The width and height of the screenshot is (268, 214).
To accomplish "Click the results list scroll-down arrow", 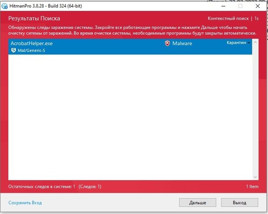I will tap(255, 177).
